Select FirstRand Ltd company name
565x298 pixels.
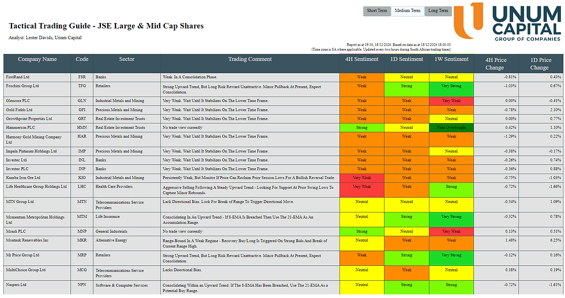[x=18, y=77]
